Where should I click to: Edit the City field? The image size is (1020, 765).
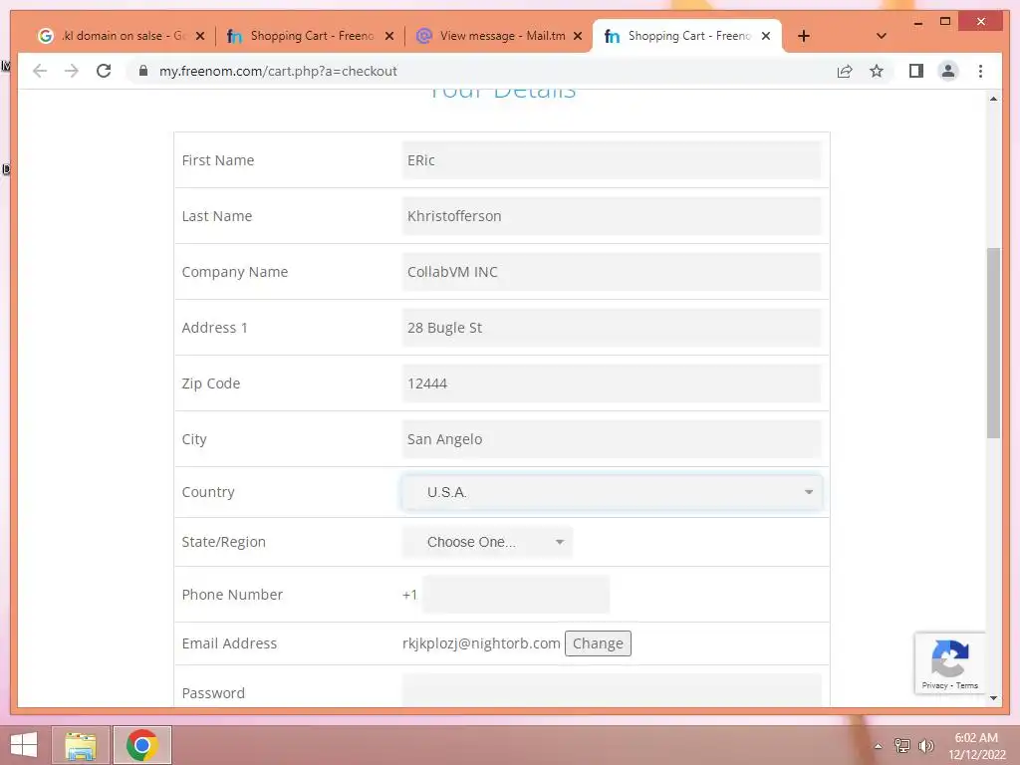pyautogui.click(x=612, y=439)
